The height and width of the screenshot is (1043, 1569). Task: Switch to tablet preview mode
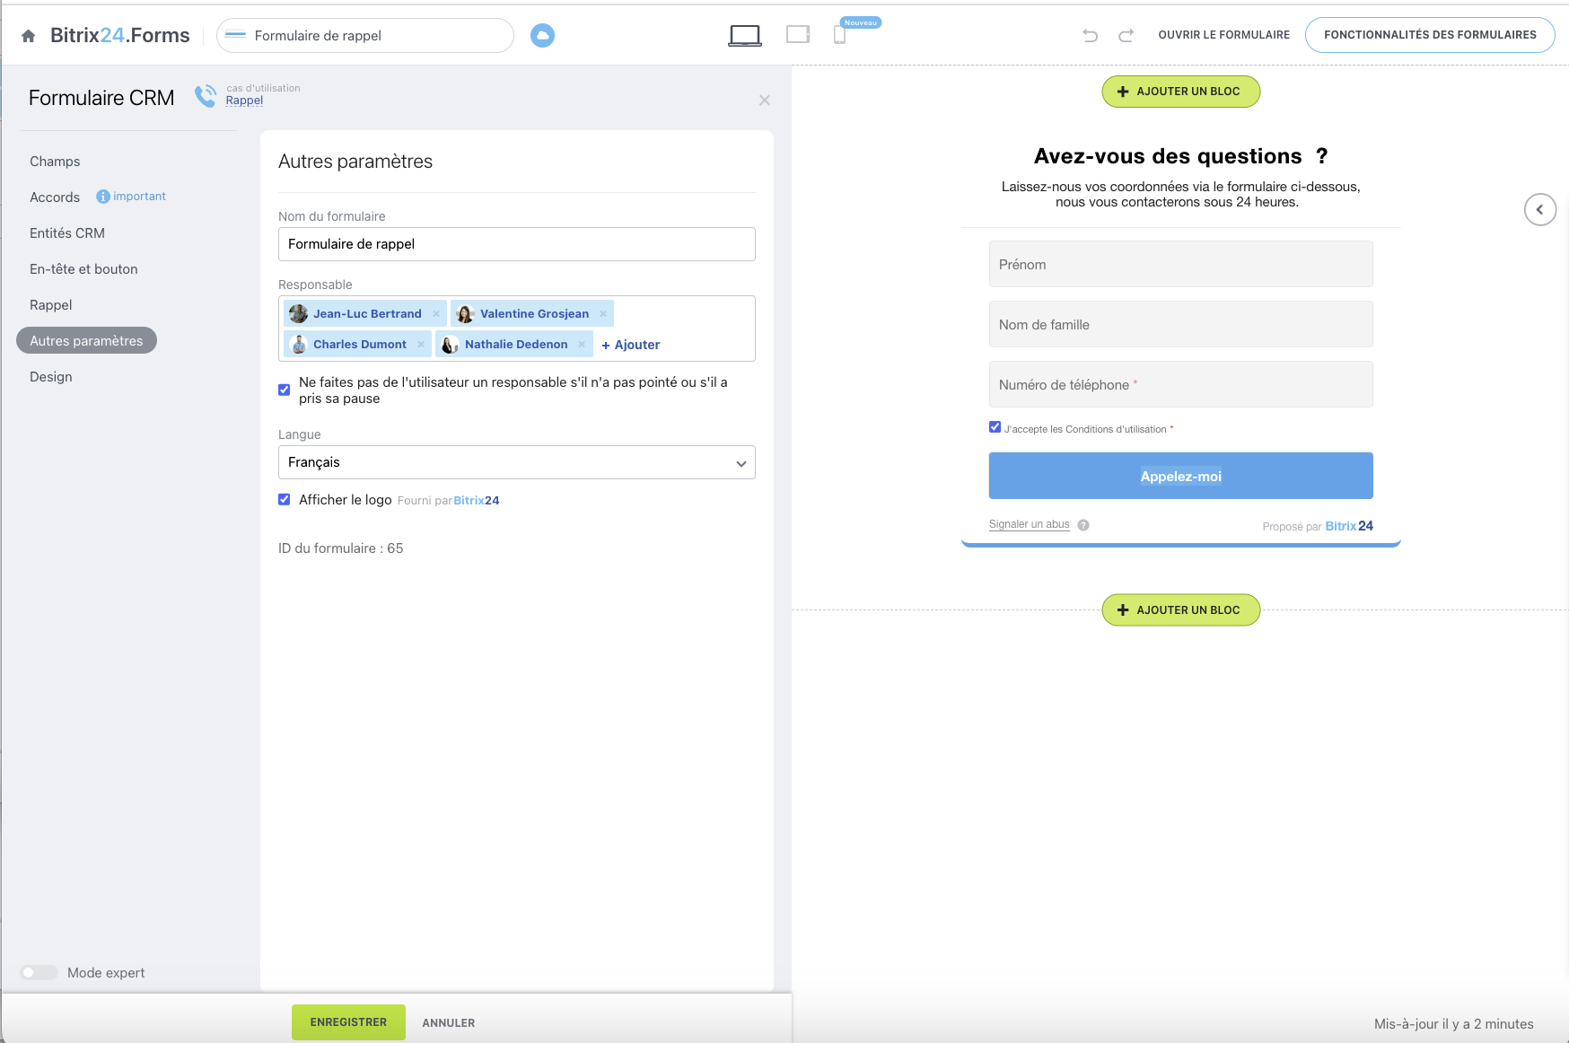point(797,35)
